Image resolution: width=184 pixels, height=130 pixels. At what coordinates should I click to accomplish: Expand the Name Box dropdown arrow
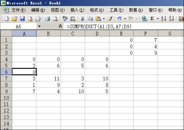click(x=39, y=26)
